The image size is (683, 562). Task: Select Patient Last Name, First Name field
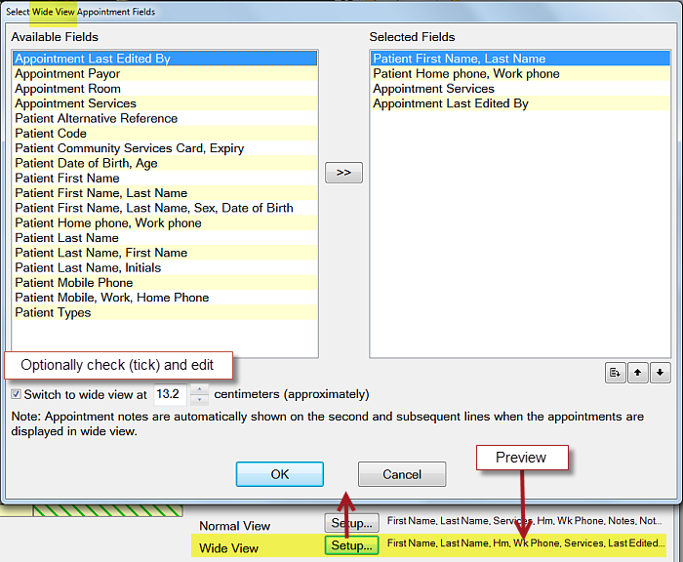coord(165,253)
